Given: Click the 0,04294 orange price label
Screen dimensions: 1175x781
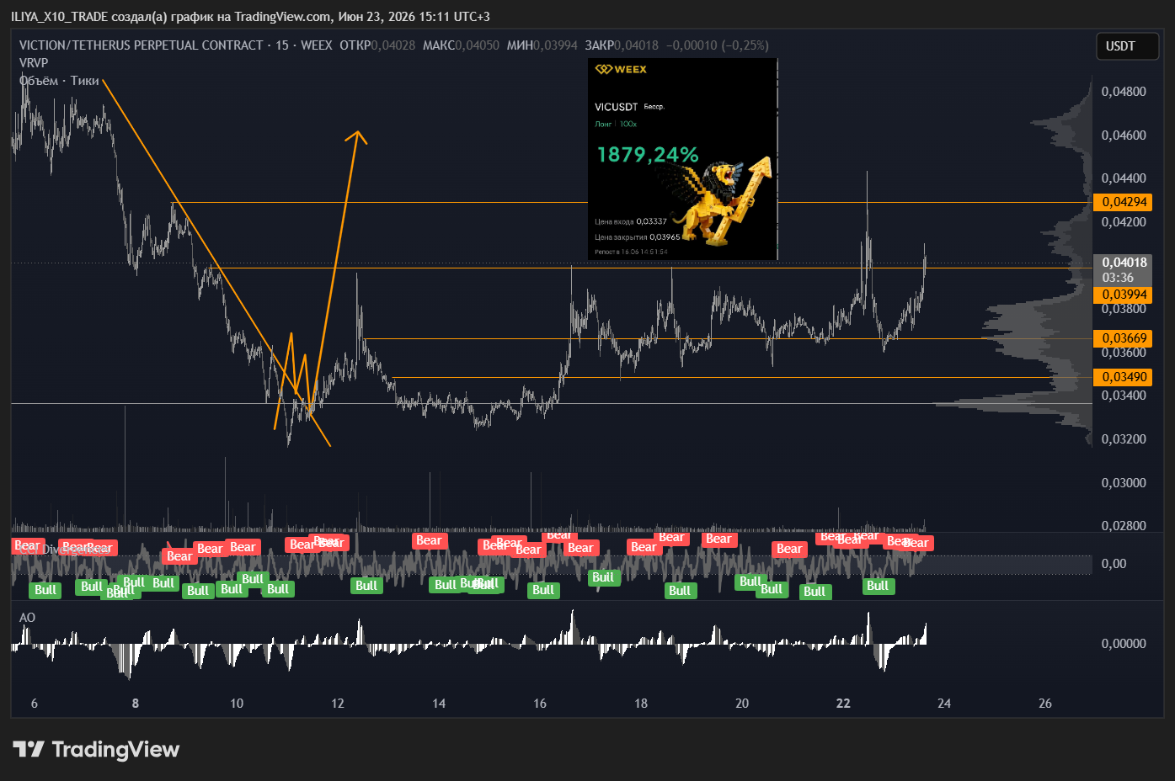Looking at the screenshot, I should (1124, 202).
